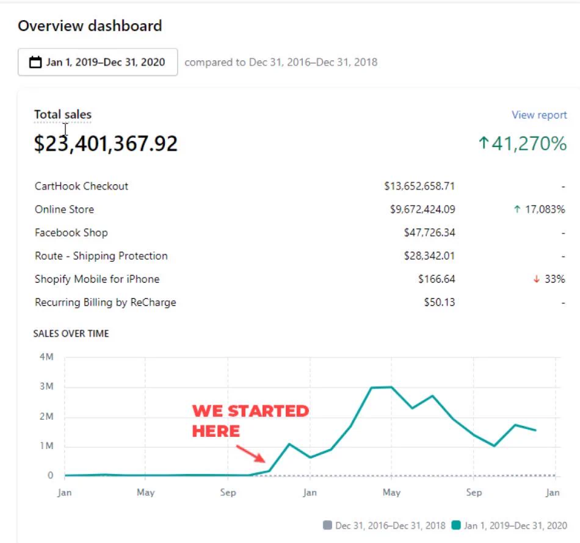The height and width of the screenshot is (543, 580).
Task: Click the first Sep x-axis label
Action: pyautogui.click(x=228, y=492)
